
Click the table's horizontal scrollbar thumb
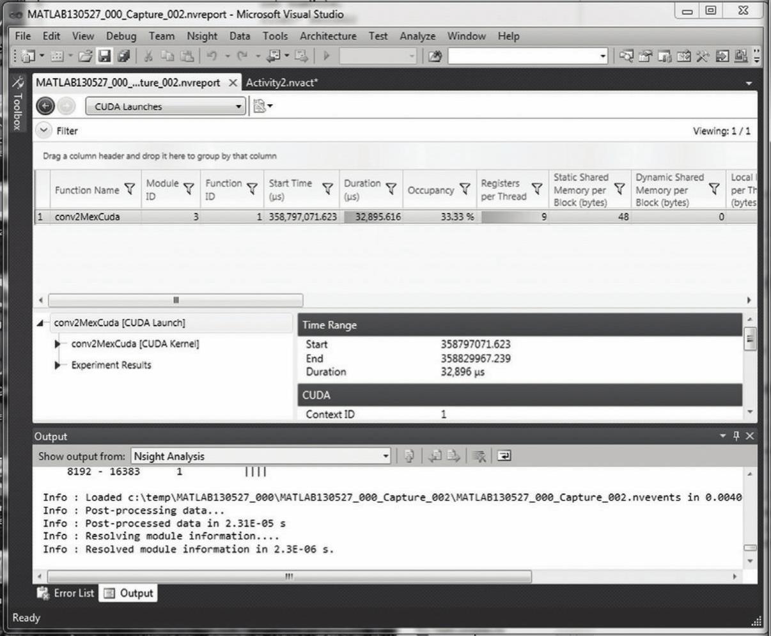click(x=175, y=300)
